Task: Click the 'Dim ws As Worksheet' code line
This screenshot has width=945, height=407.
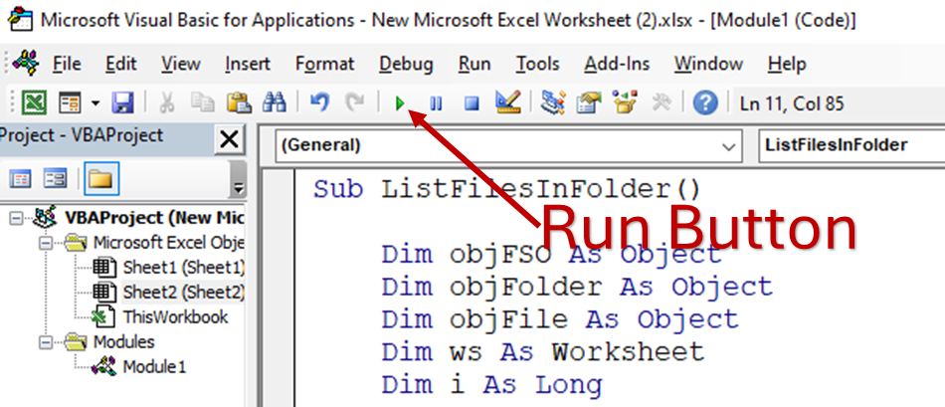Action: 543,351
